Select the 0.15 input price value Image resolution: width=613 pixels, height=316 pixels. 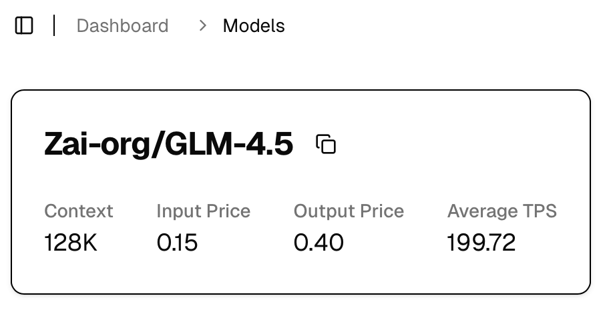[177, 243]
